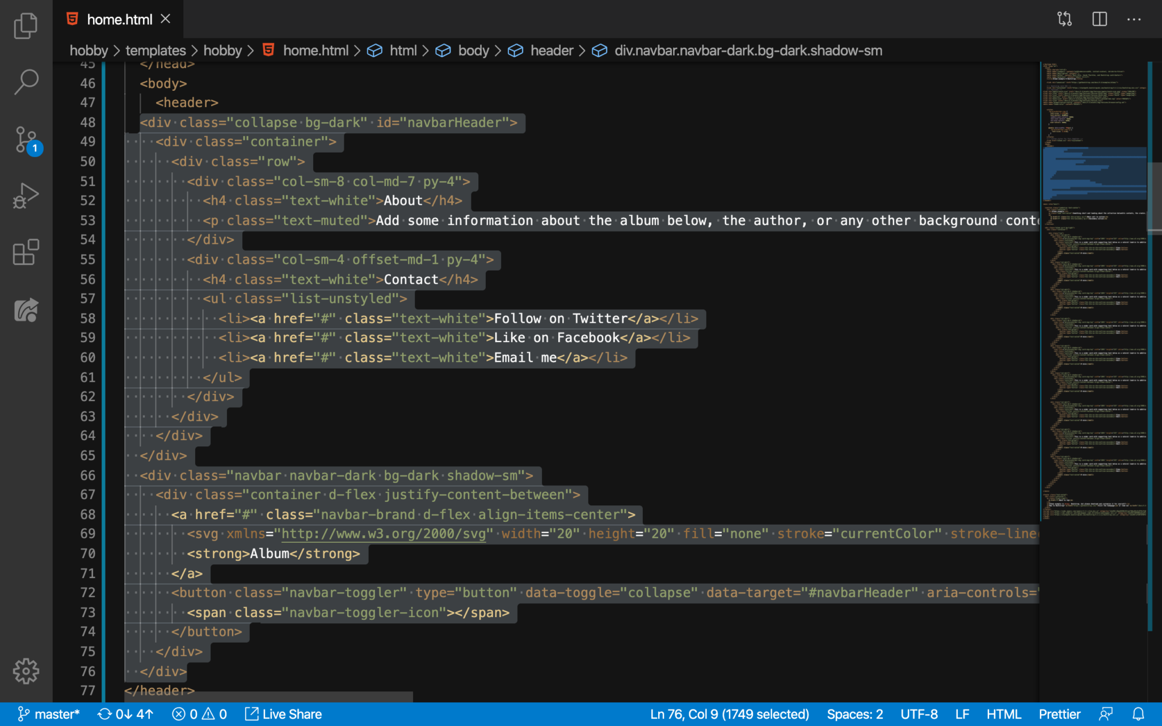Split the editor using the top-right icon
Image resolution: width=1162 pixels, height=726 pixels.
tap(1099, 19)
